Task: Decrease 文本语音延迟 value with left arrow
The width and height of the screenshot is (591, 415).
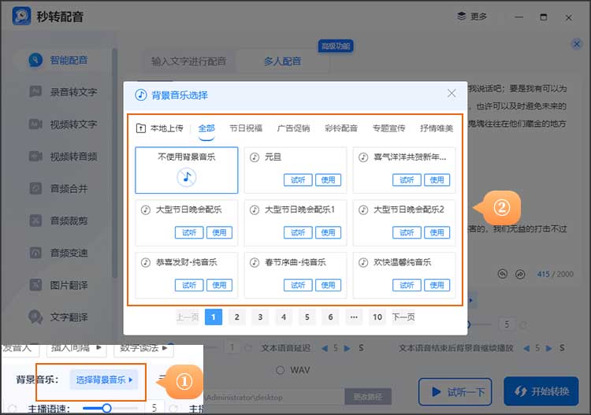Action: coord(325,348)
